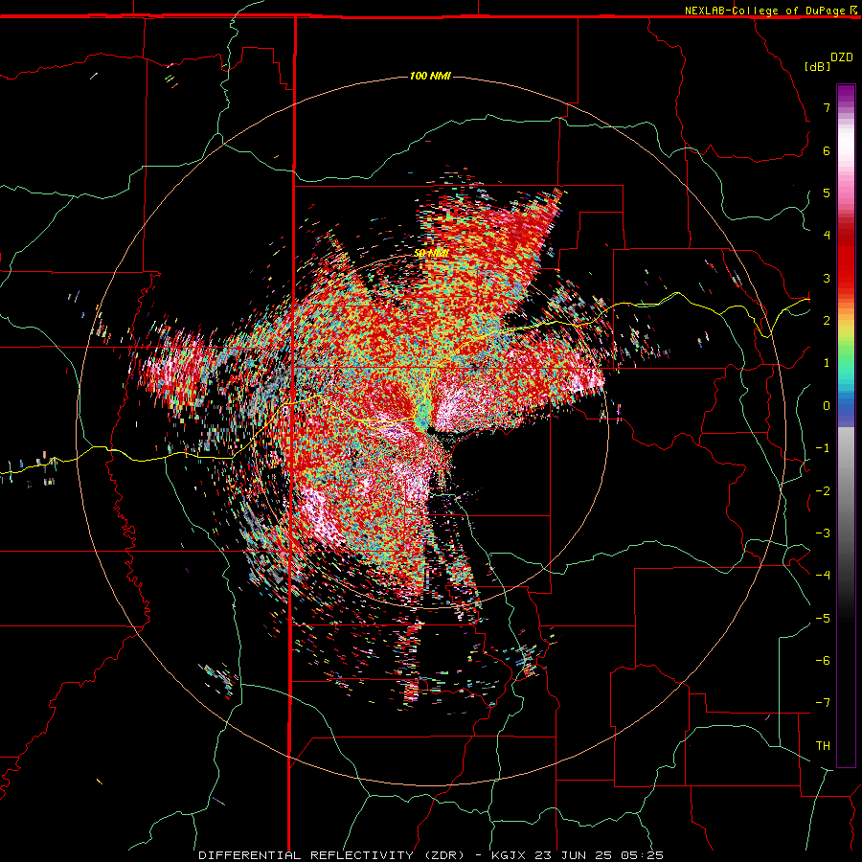Click the -7 value on the scale
The image size is (862, 862).
point(823,703)
